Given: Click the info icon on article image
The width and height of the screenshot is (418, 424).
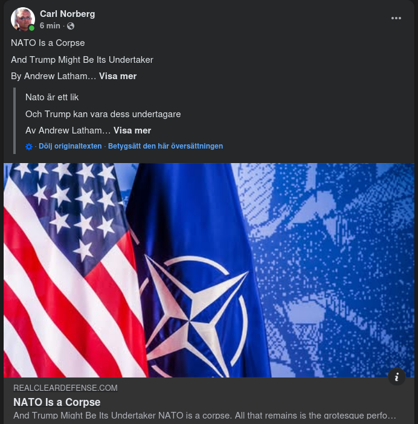Looking at the screenshot, I should pyautogui.click(x=396, y=377).
